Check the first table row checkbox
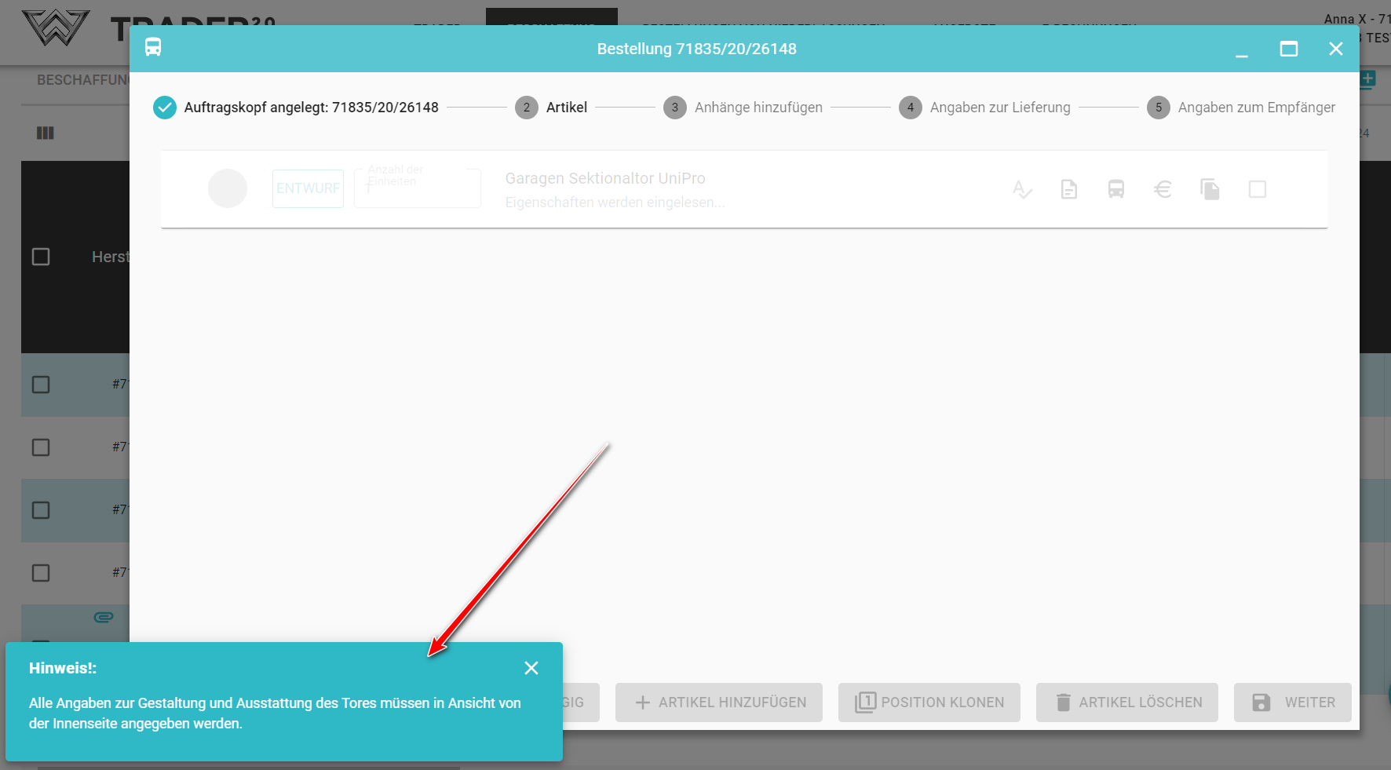 tap(41, 385)
